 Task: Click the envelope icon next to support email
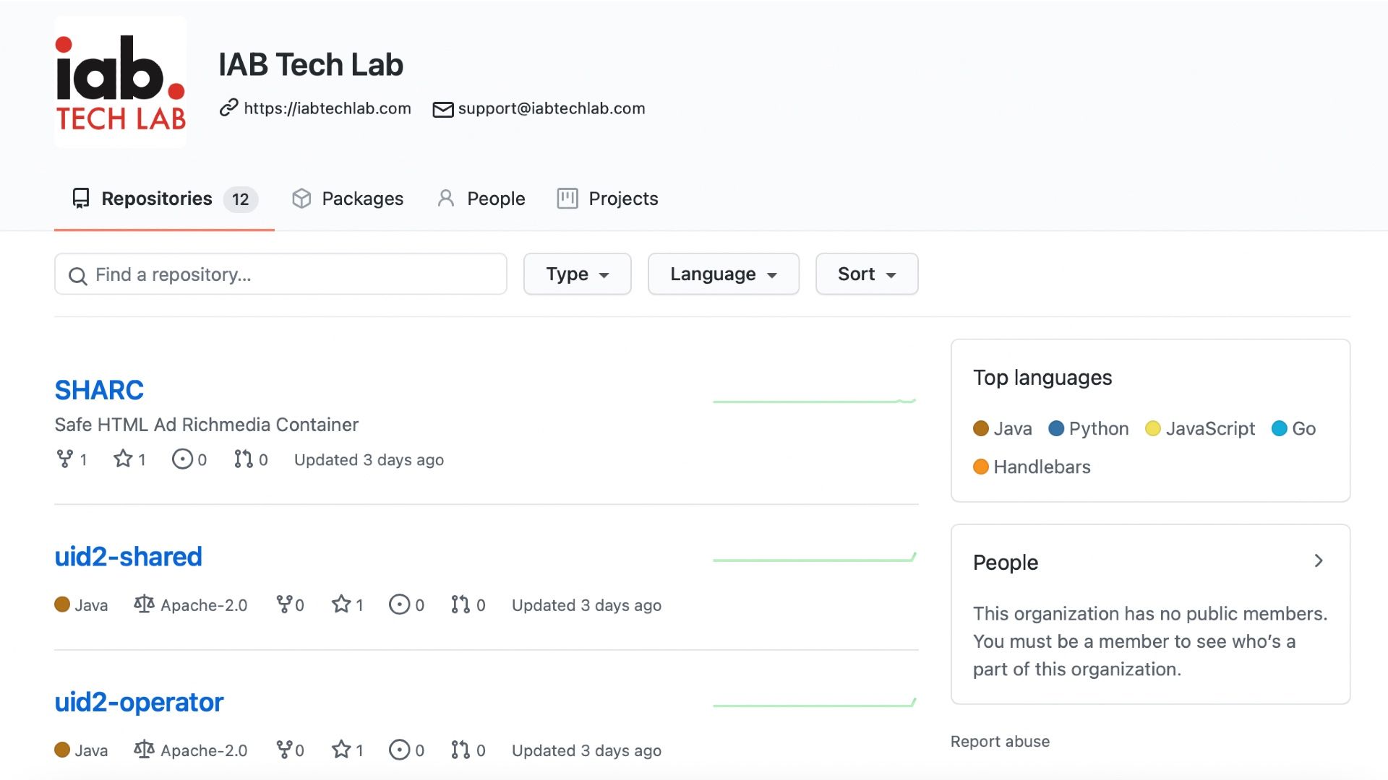click(443, 109)
